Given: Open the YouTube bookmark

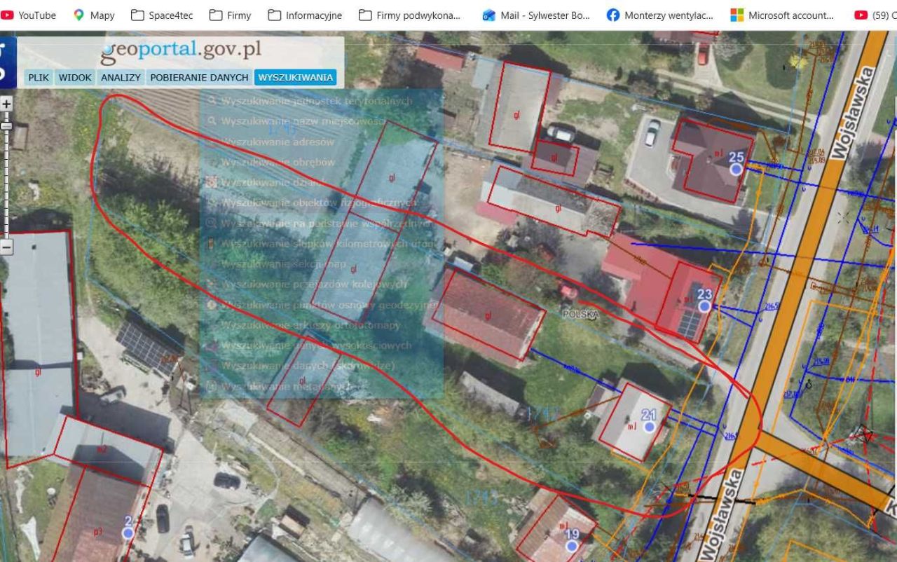Looking at the screenshot, I should (x=29, y=15).
